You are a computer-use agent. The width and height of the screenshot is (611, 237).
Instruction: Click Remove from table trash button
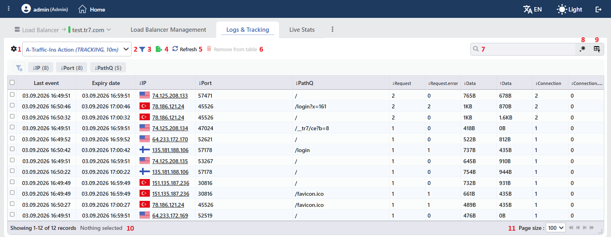(x=231, y=49)
